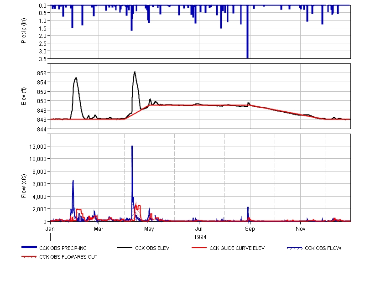Click the 1994 year label under the time axis

tap(200, 237)
